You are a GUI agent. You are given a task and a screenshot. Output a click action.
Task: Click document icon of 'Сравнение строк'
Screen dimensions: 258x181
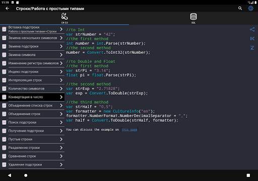coord(4,156)
